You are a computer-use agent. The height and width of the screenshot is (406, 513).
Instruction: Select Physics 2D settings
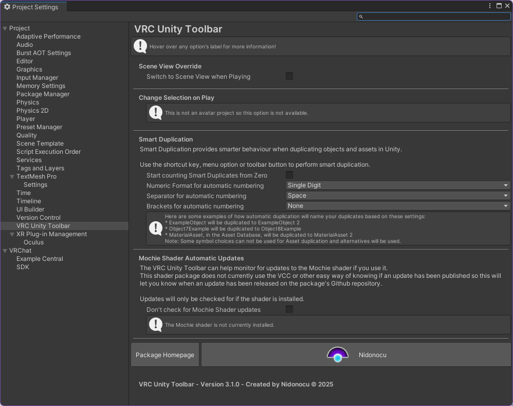click(32, 110)
